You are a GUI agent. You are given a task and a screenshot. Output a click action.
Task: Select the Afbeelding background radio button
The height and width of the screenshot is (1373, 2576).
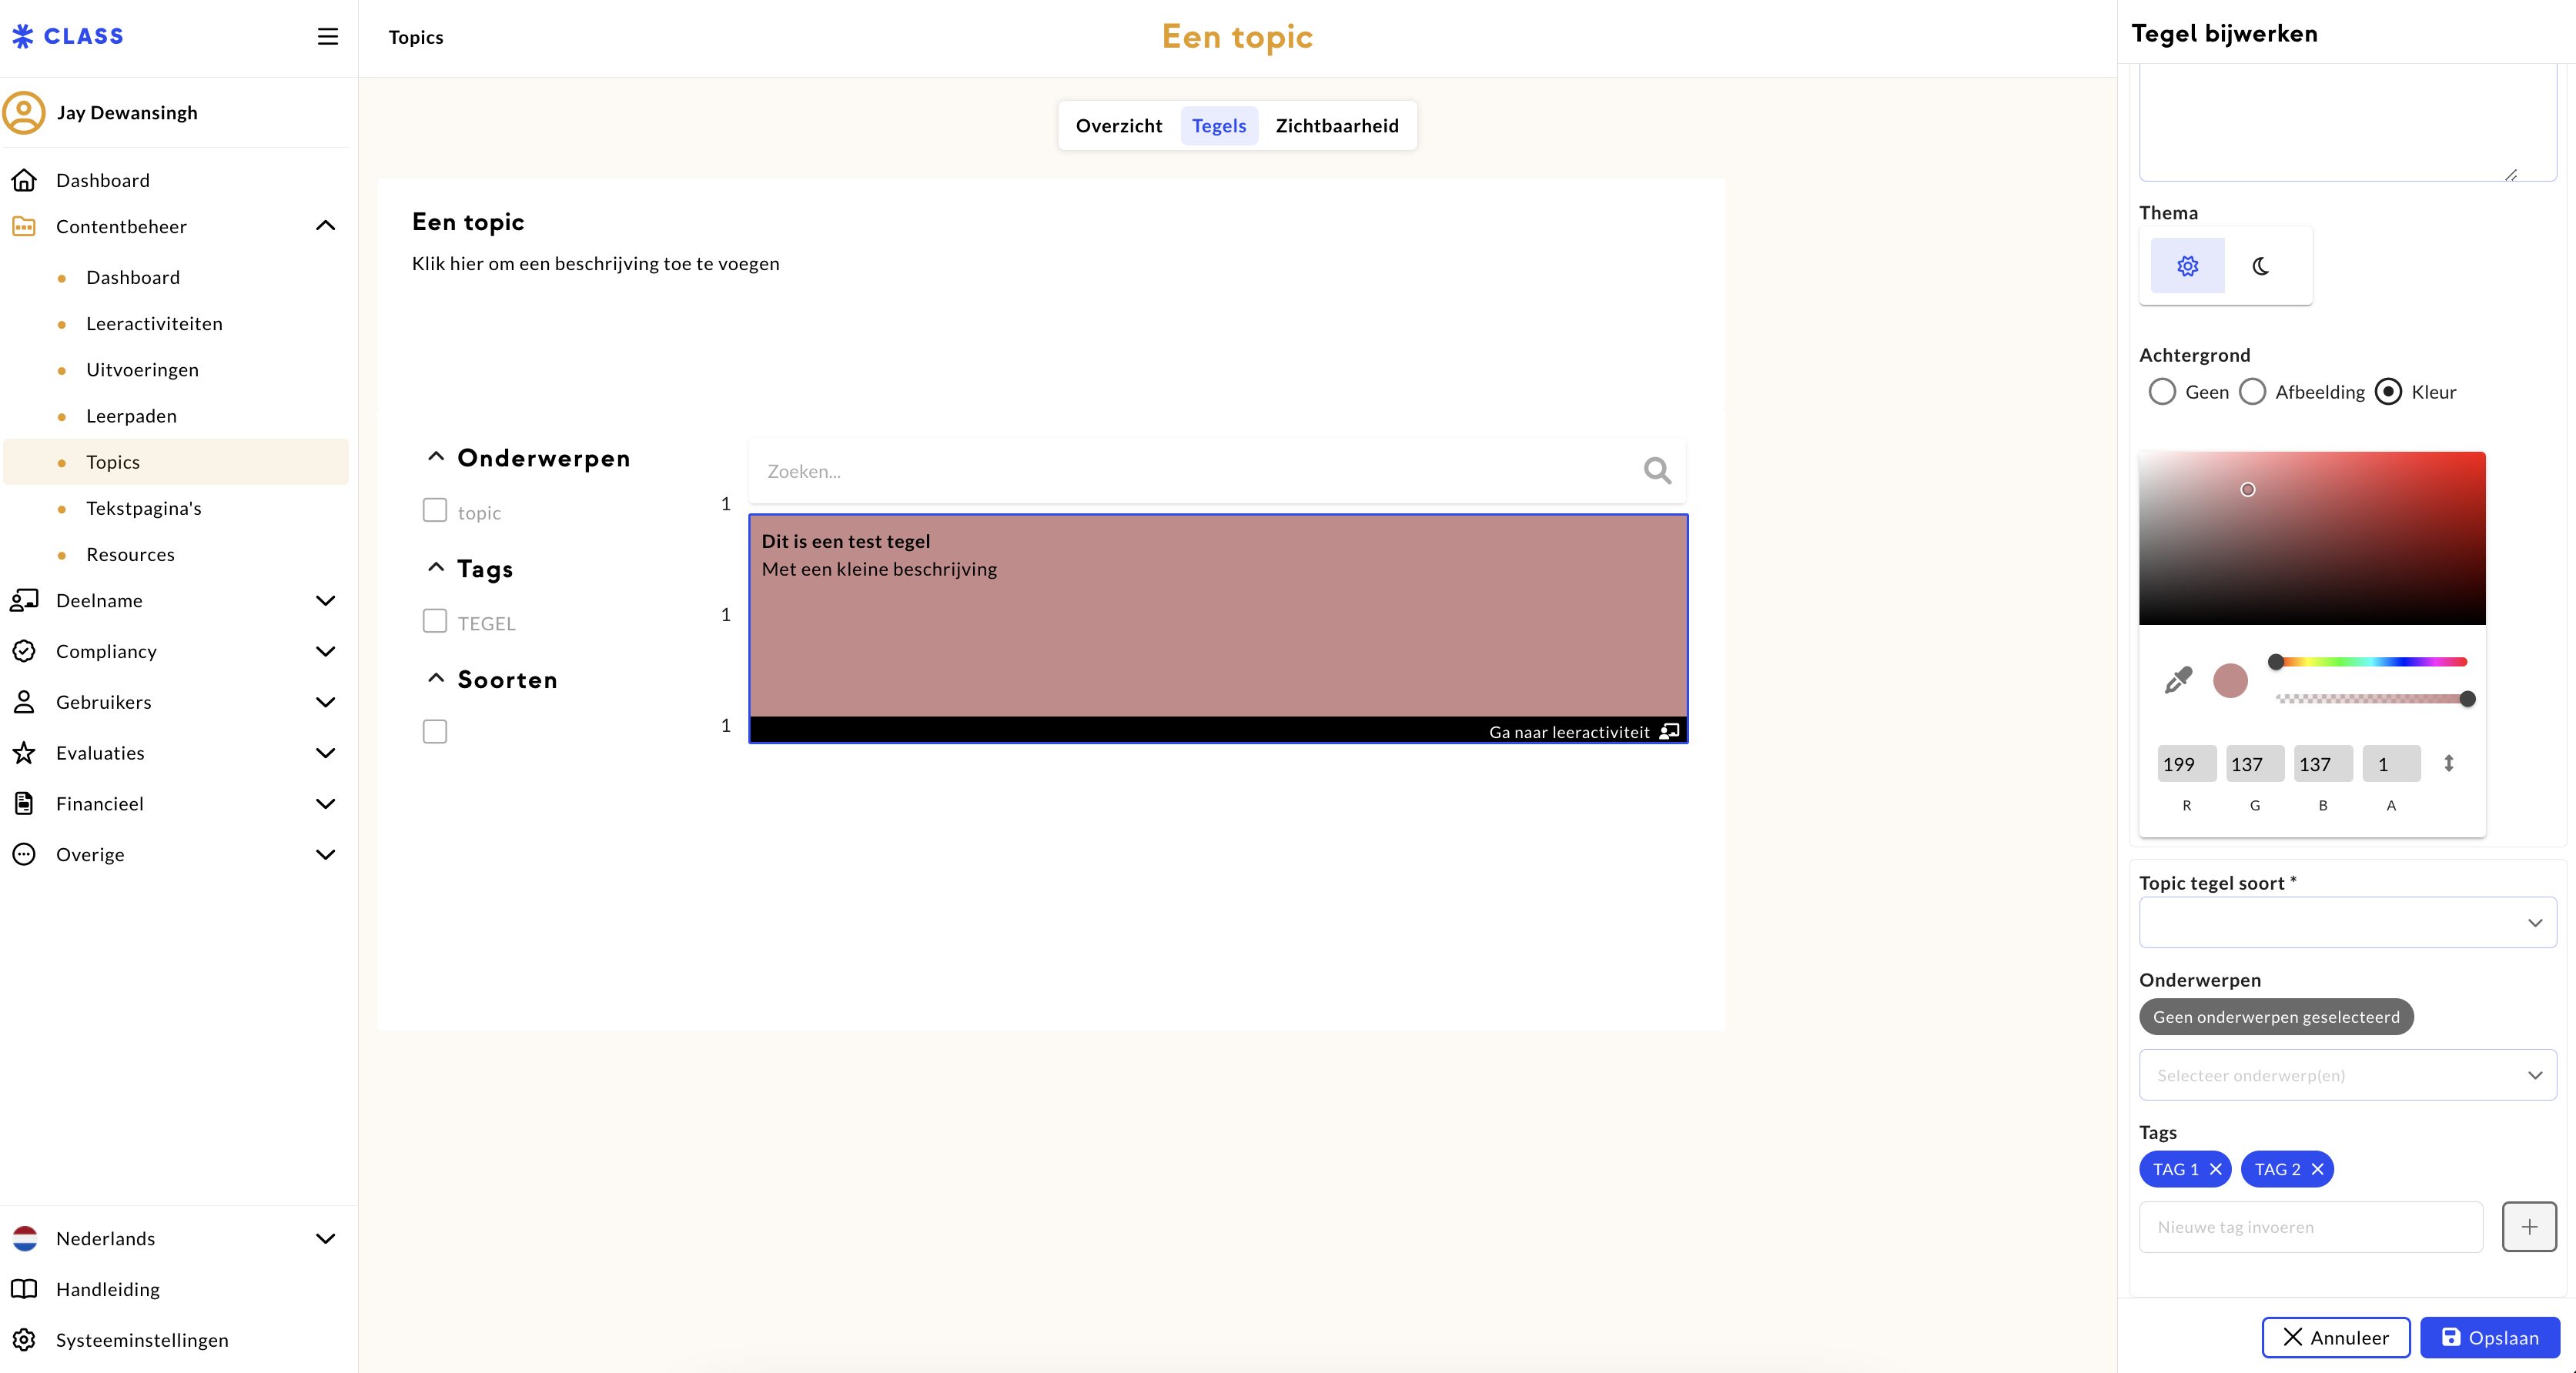point(2252,392)
